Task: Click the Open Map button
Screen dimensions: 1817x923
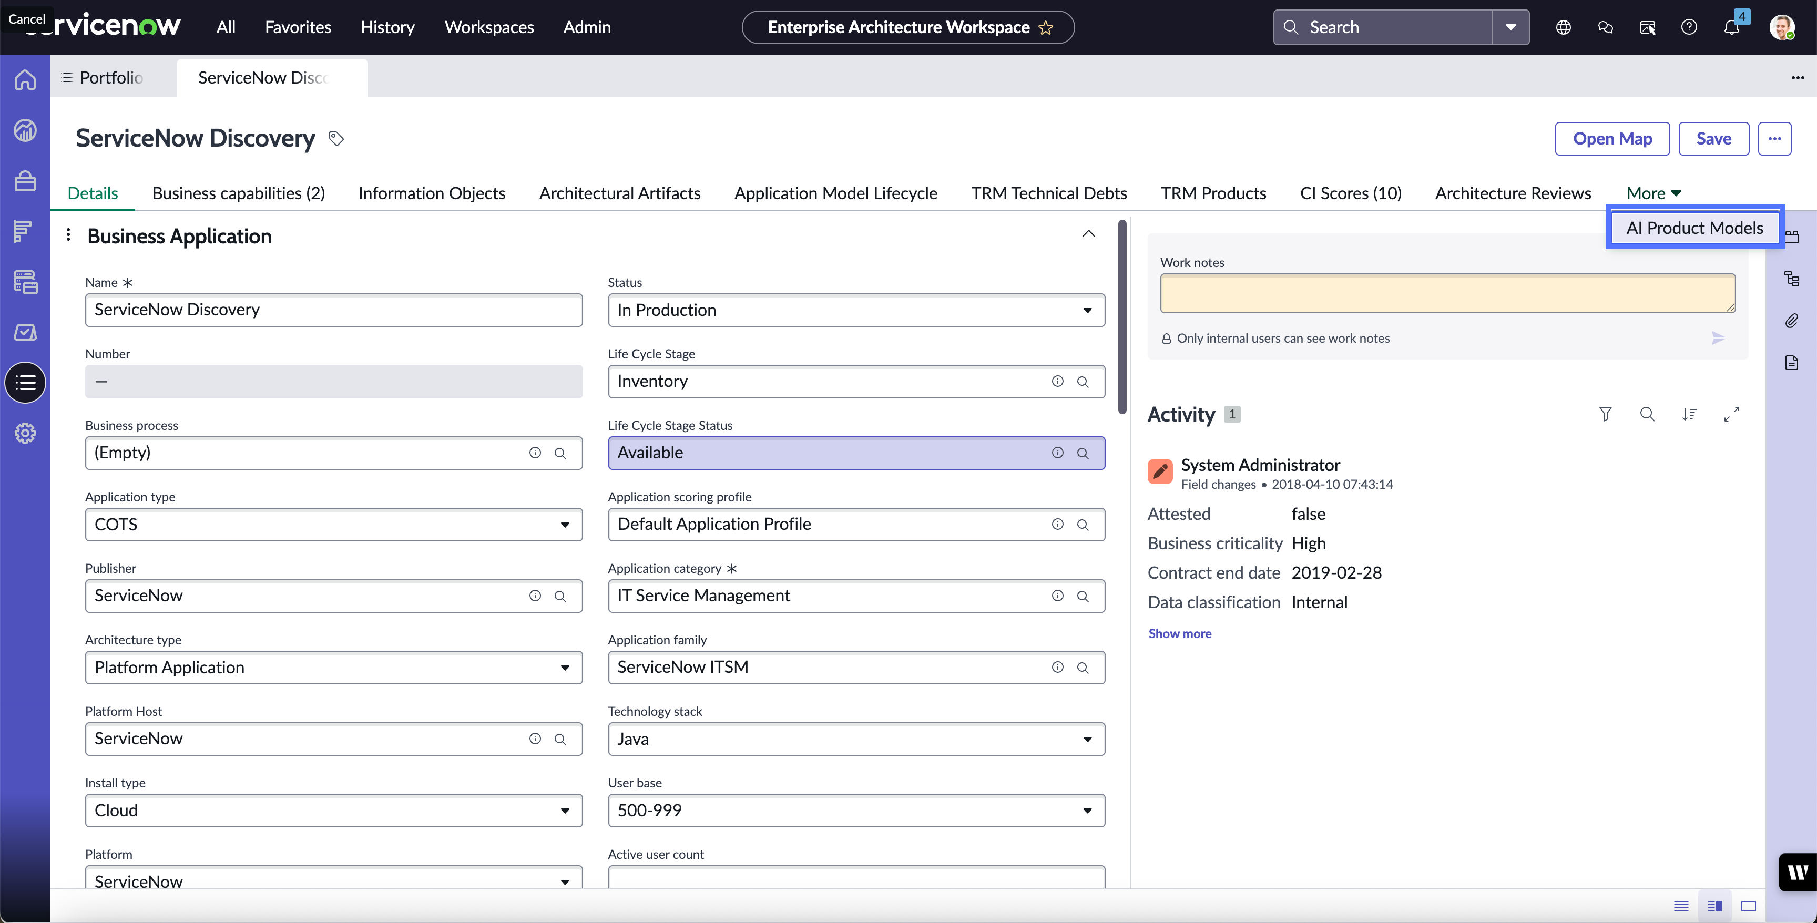Action: coord(1612,139)
